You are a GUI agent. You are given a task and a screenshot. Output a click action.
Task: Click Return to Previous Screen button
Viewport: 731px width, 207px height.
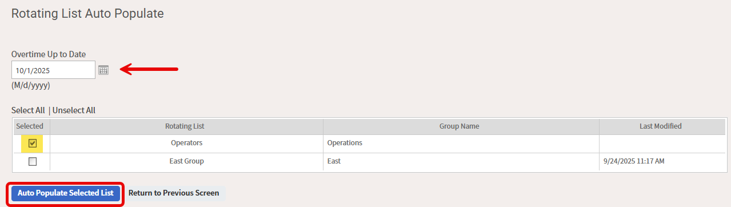[x=174, y=193]
